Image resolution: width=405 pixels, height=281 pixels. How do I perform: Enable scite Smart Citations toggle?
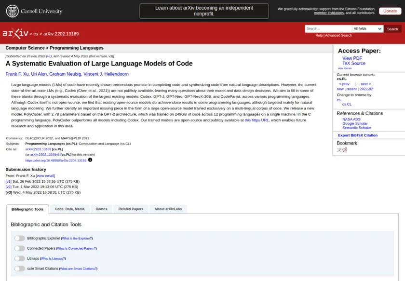point(19,268)
